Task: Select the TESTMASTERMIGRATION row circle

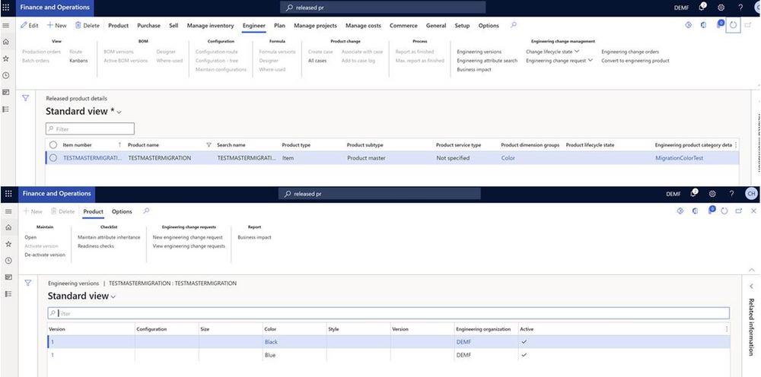Action: point(53,157)
